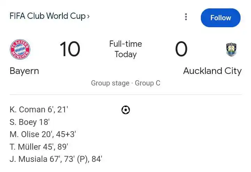Select the Bayern team name
This screenshot has height=172, width=251.
[24, 71]
